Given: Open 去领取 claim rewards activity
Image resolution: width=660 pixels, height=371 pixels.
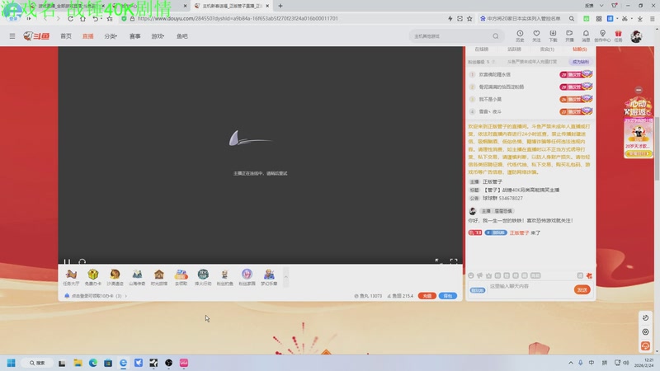Looking at the screenshot, I should [181, 277].
